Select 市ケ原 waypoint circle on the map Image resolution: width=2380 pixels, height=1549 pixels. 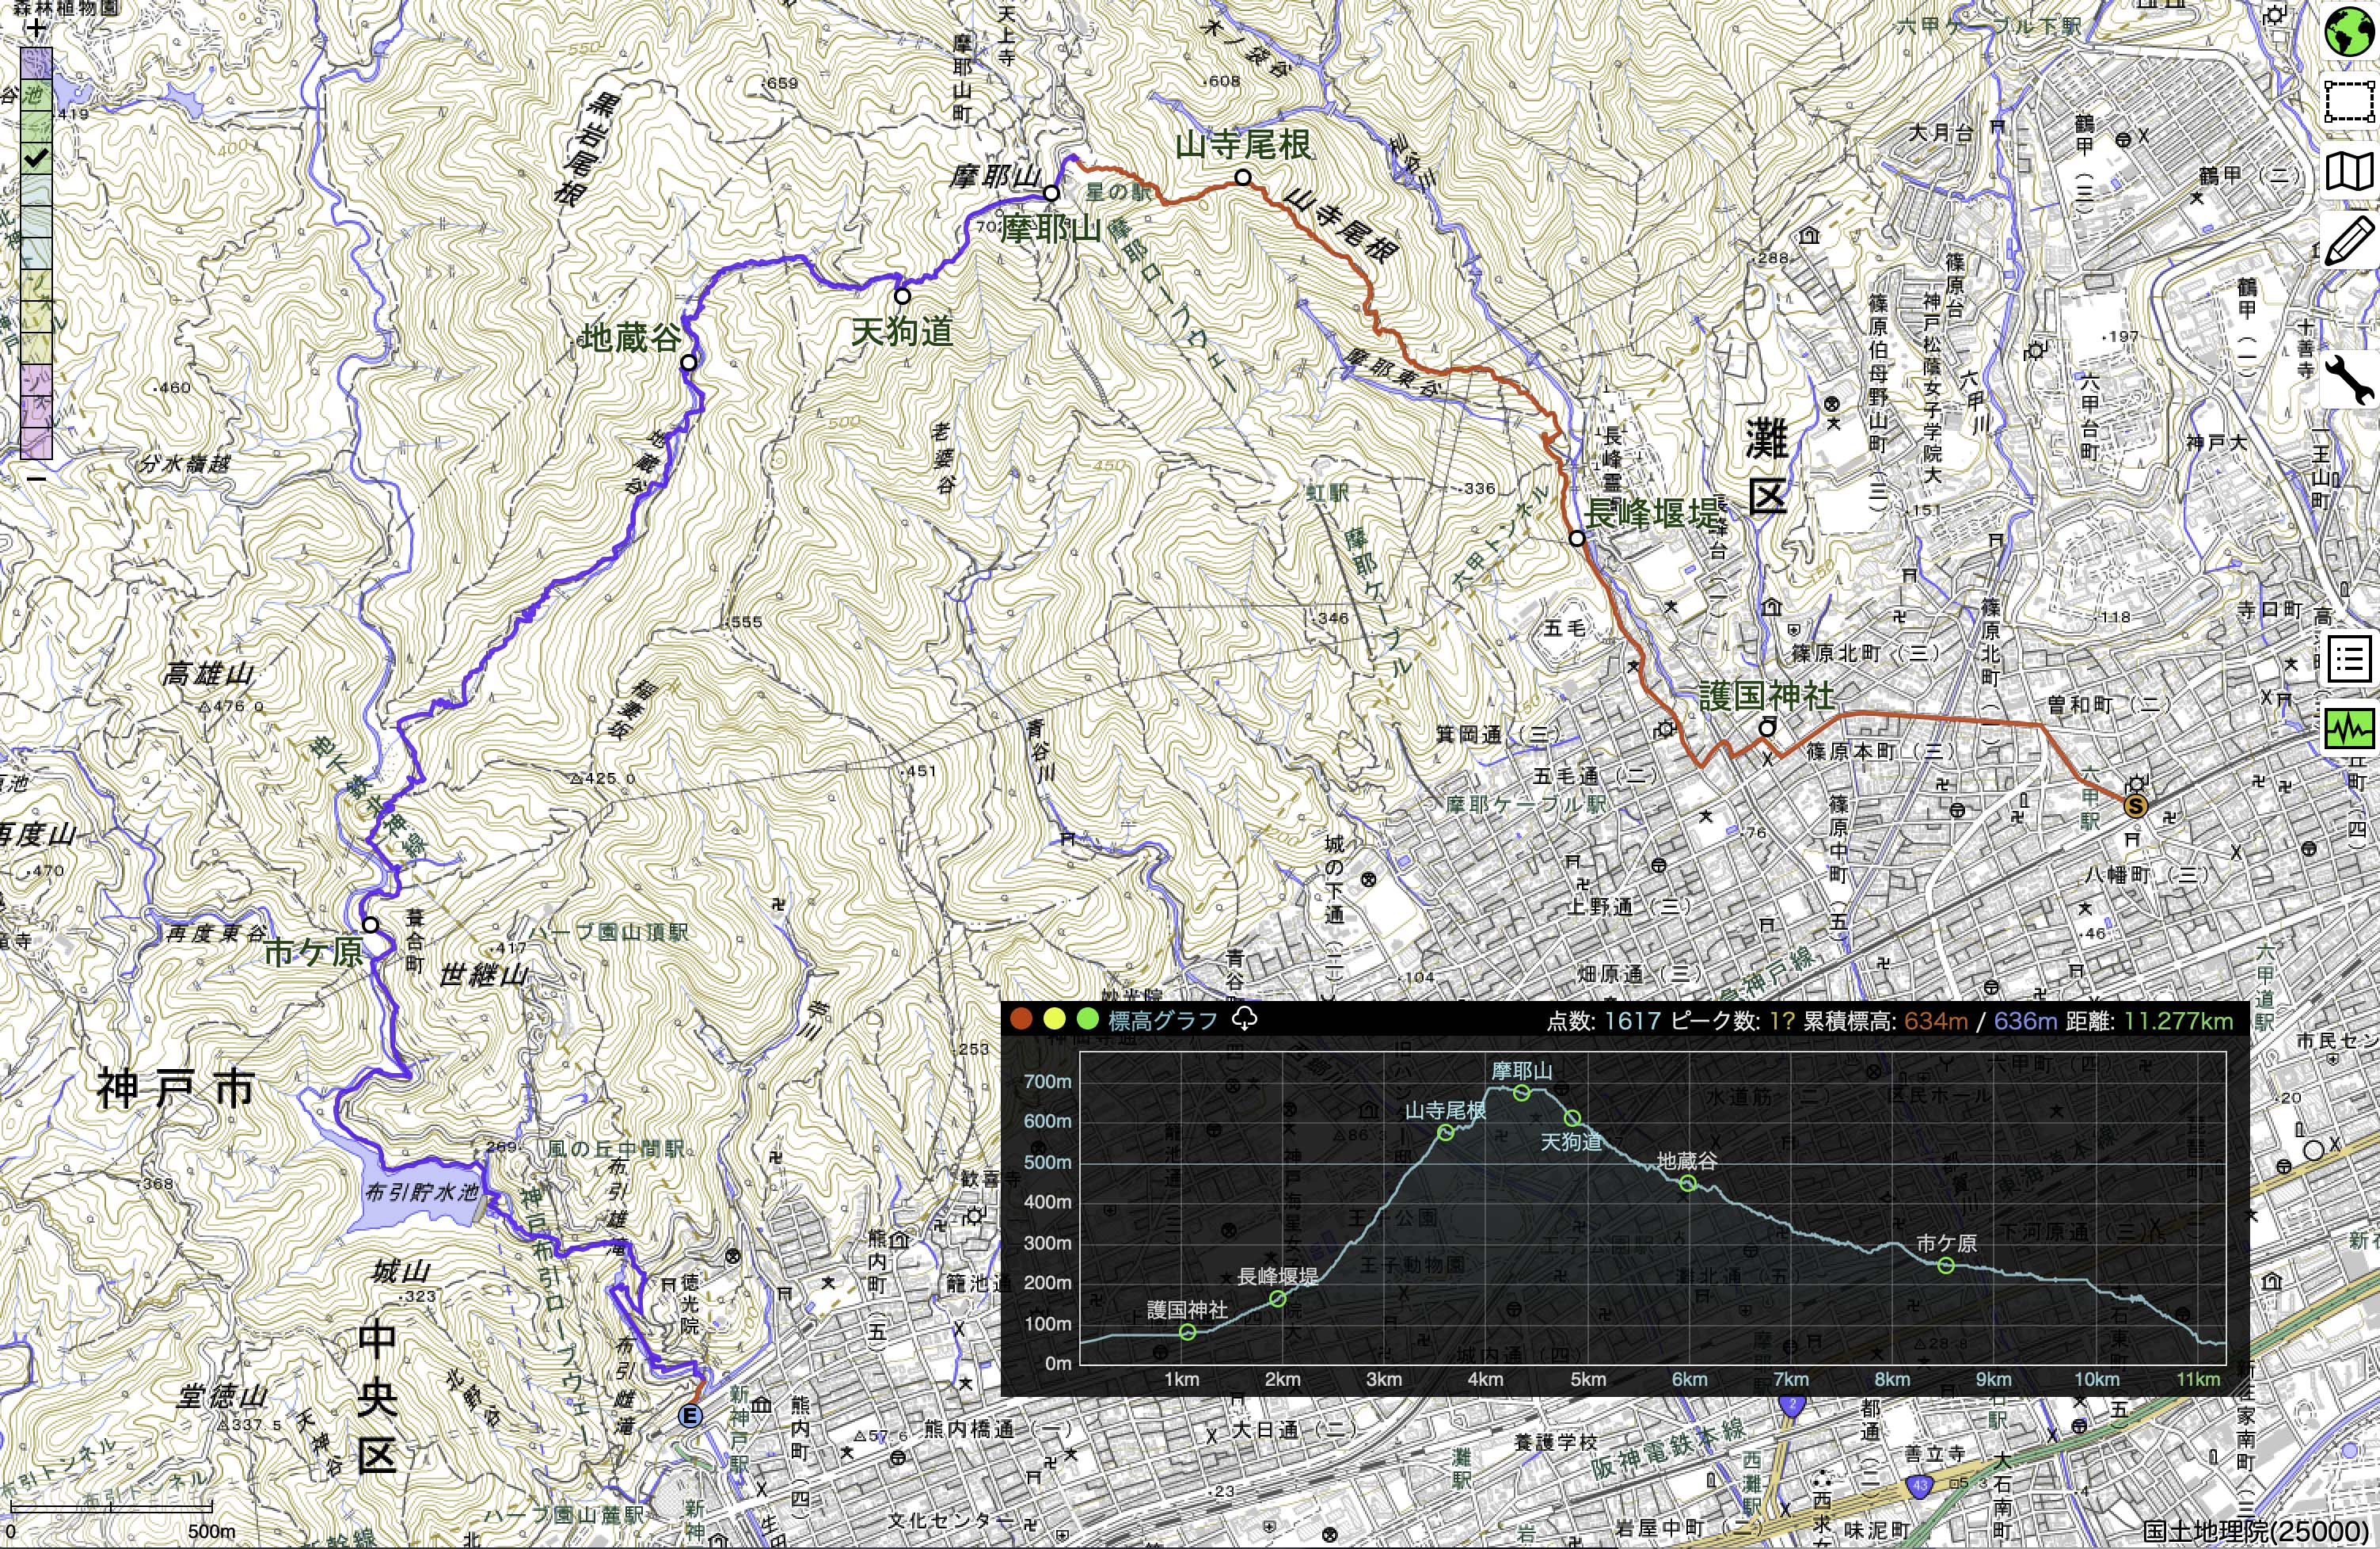tap(371, 924)
